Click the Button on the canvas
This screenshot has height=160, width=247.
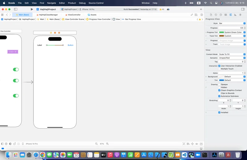click(x=70, y=45)
